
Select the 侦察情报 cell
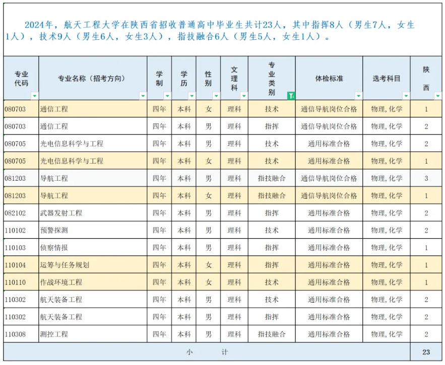coord(93,247)
